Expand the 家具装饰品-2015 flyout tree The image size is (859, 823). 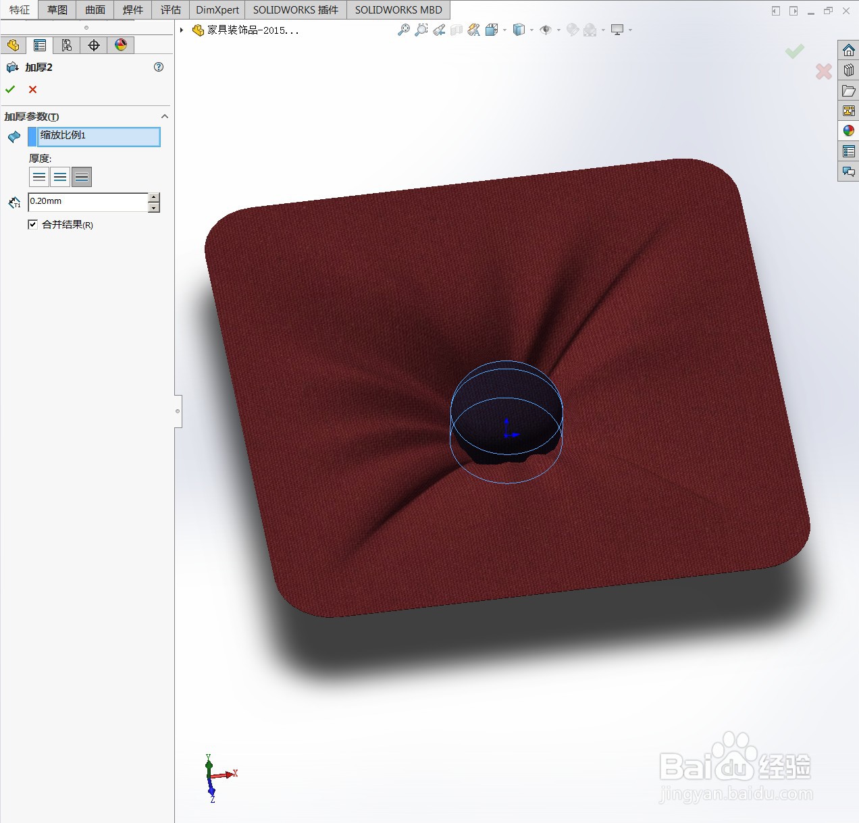point(182,30)
